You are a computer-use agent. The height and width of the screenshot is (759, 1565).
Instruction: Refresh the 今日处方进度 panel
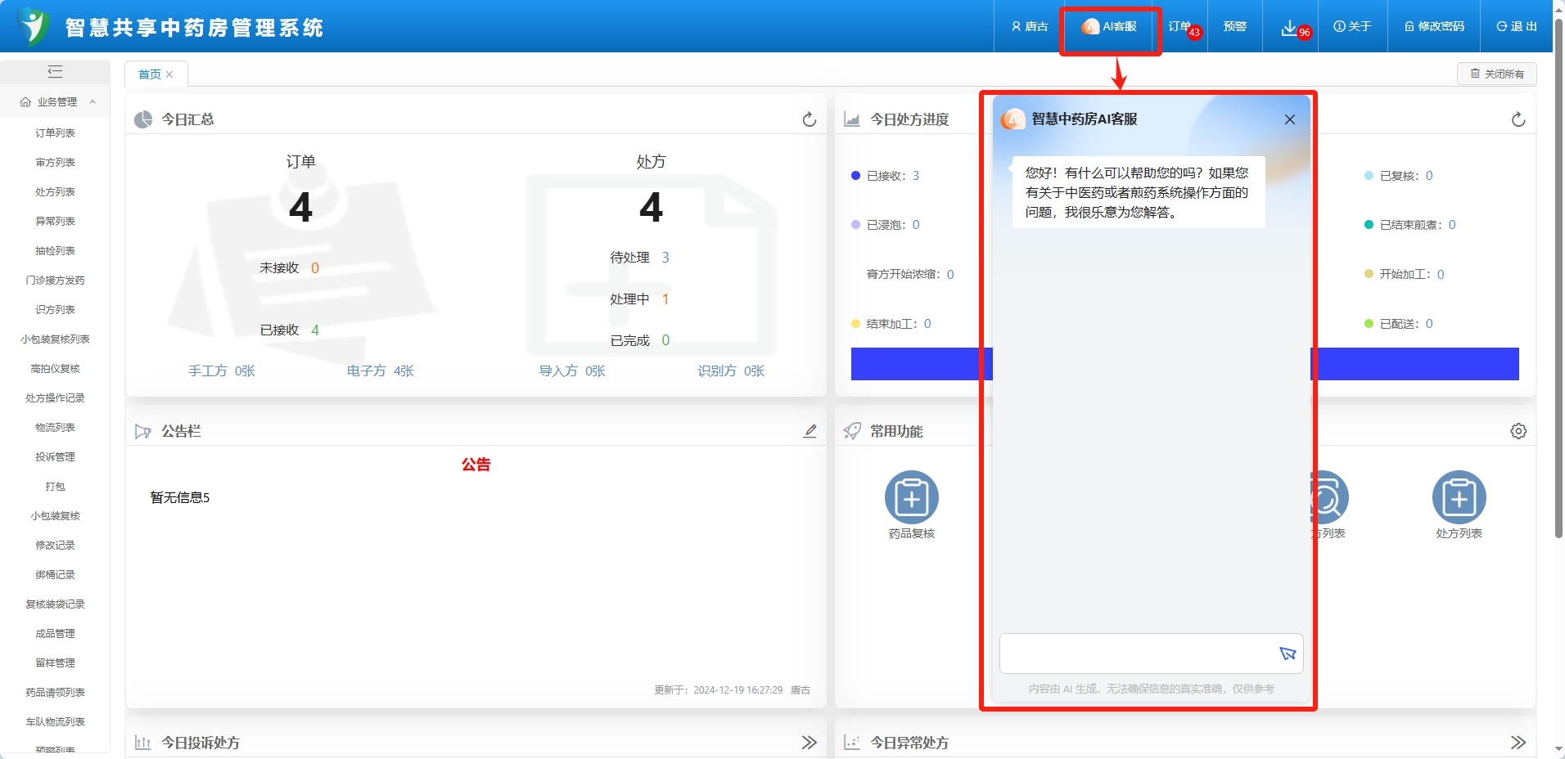(1518, 120)
